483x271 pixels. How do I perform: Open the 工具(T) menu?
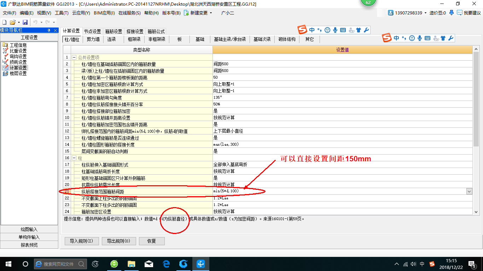(x=62, y=13)
